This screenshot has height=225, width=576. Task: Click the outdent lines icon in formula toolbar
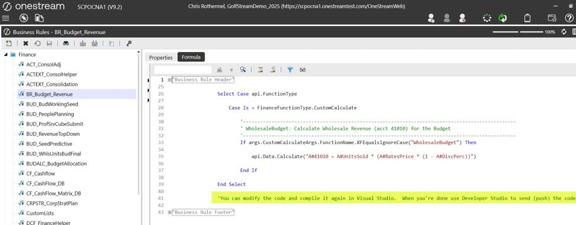pos(273,69)
